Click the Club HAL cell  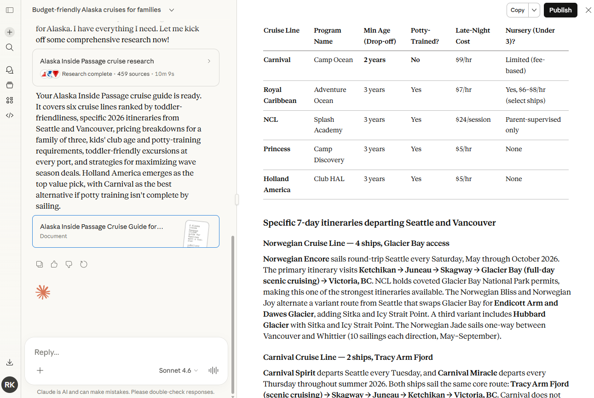[329, 179]
